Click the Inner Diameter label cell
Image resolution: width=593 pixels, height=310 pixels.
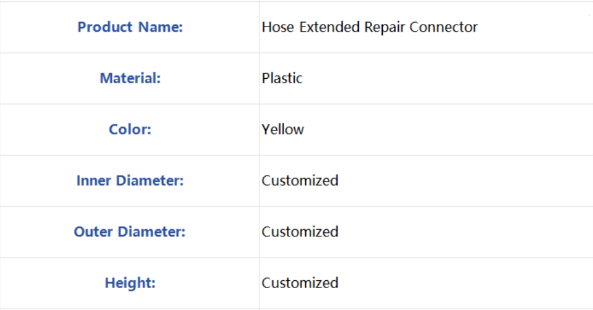[x=130, y=181]
